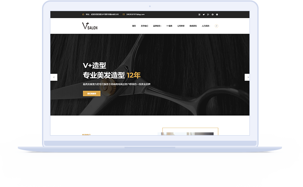303x187 pixels.
Task: Click the email address in top bar
Action: click(x=135, y=14)
